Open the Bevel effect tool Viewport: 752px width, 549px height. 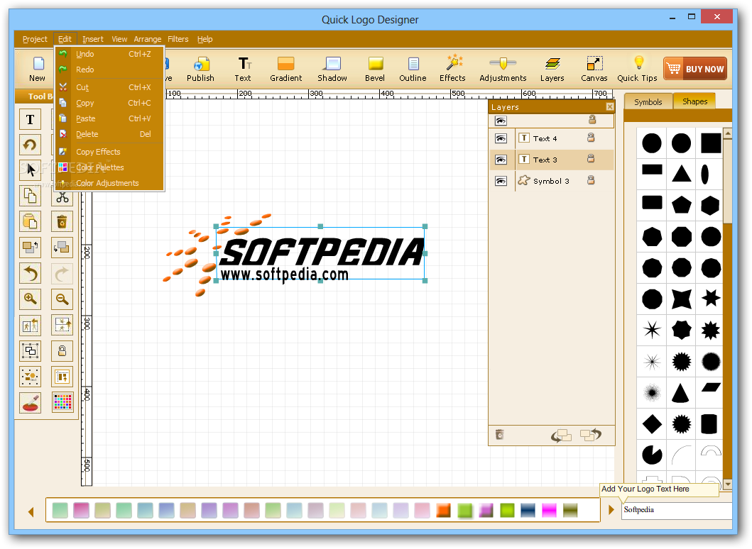click(x=375, y=69)
